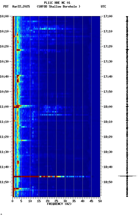
Task: Click the "50" frequency axis tick label
Action: 100,201
